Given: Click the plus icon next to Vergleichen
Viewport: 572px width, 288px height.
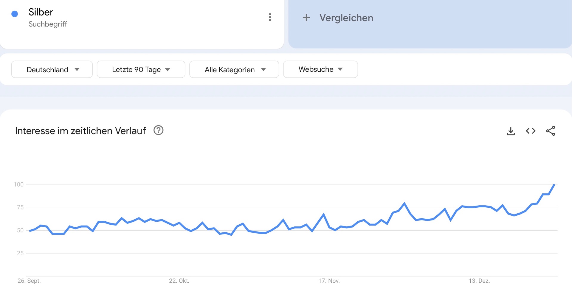Looking at the screenshot, I should pos(306,18).
